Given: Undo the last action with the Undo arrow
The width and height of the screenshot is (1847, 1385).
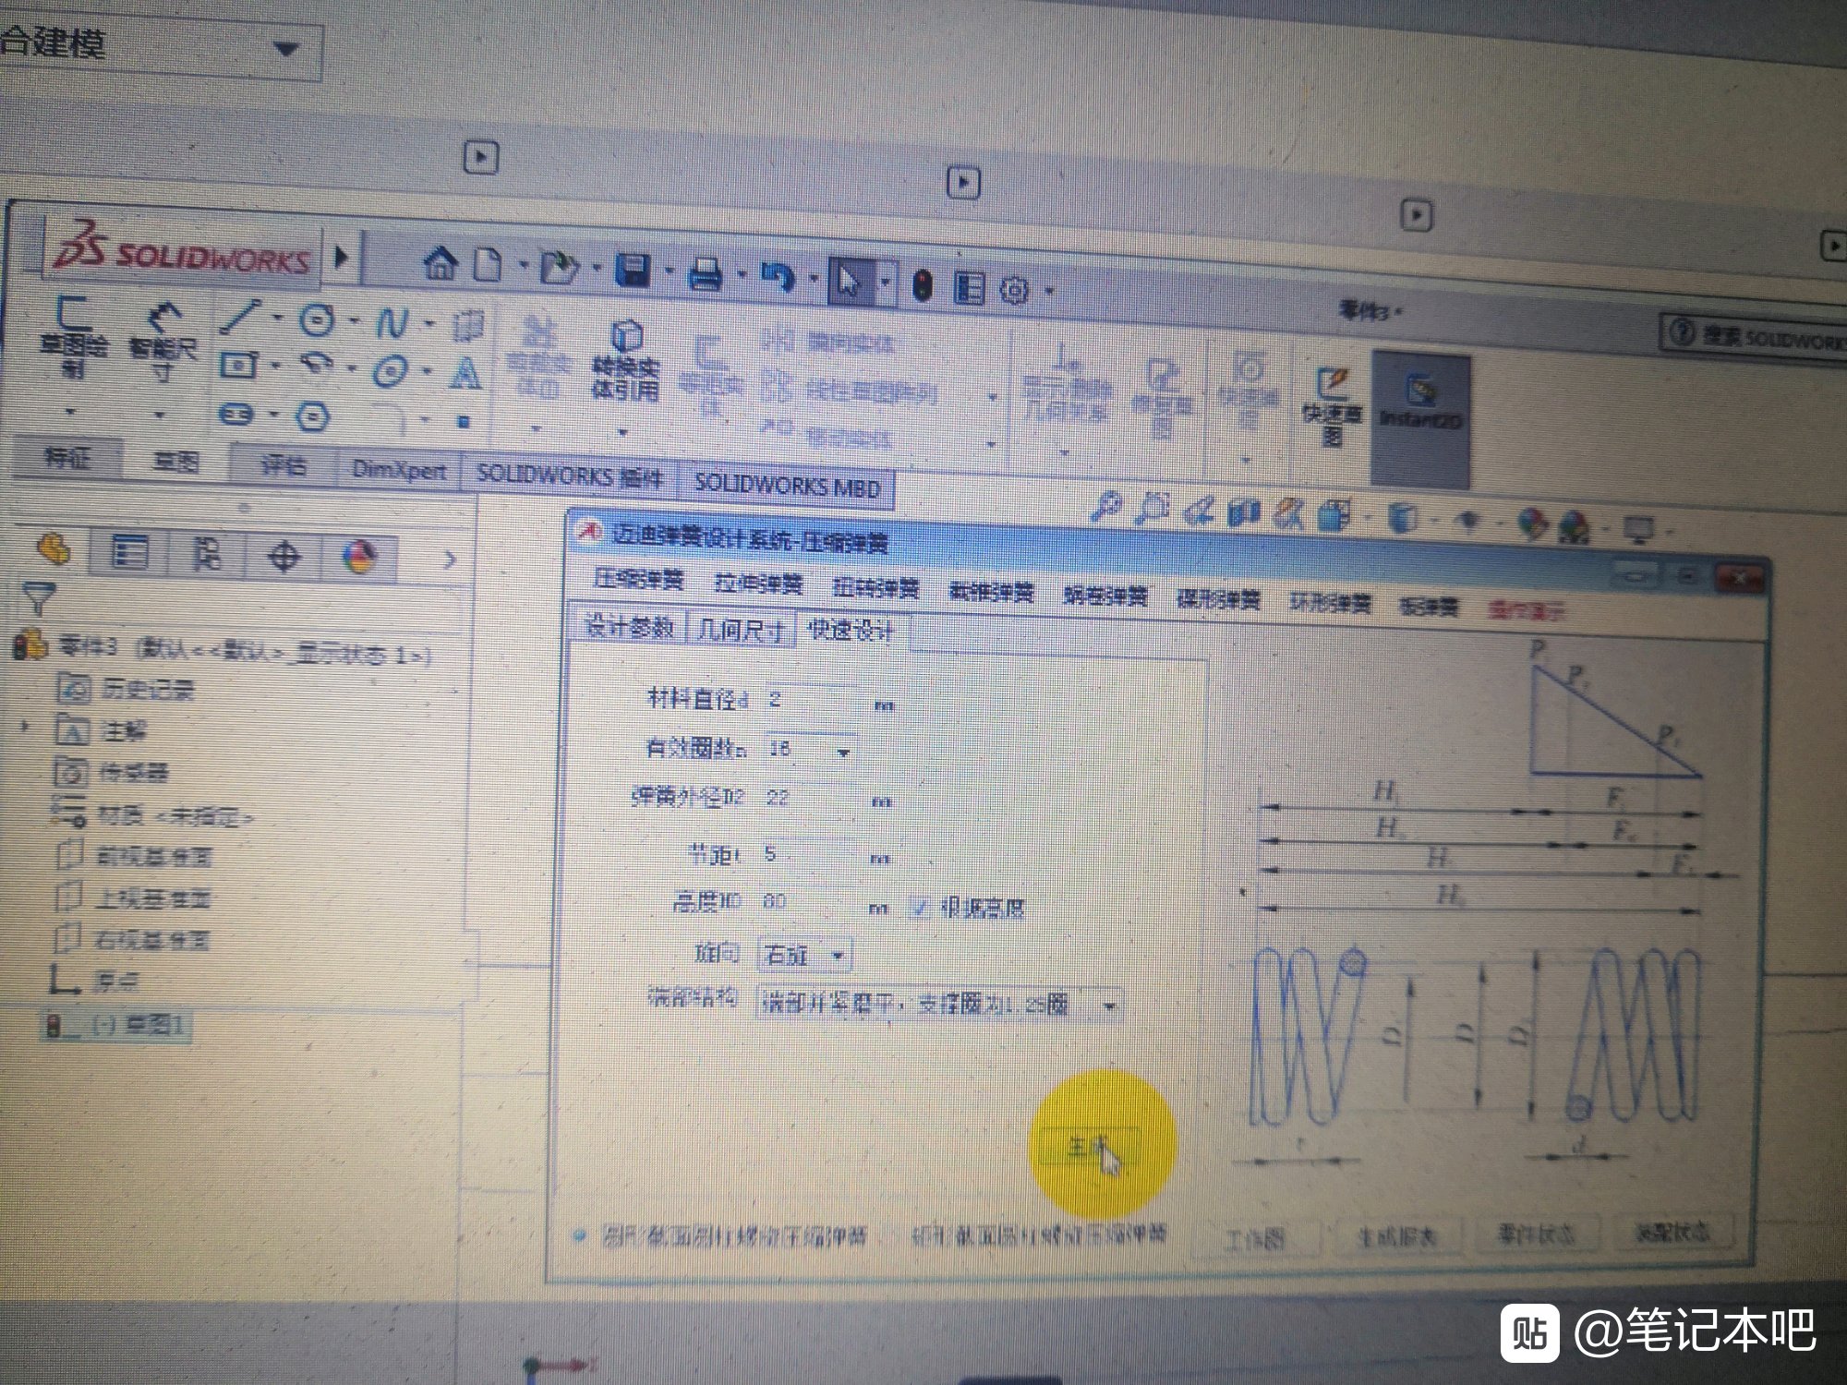Looking at the screenshot, I should click(779, 276).
